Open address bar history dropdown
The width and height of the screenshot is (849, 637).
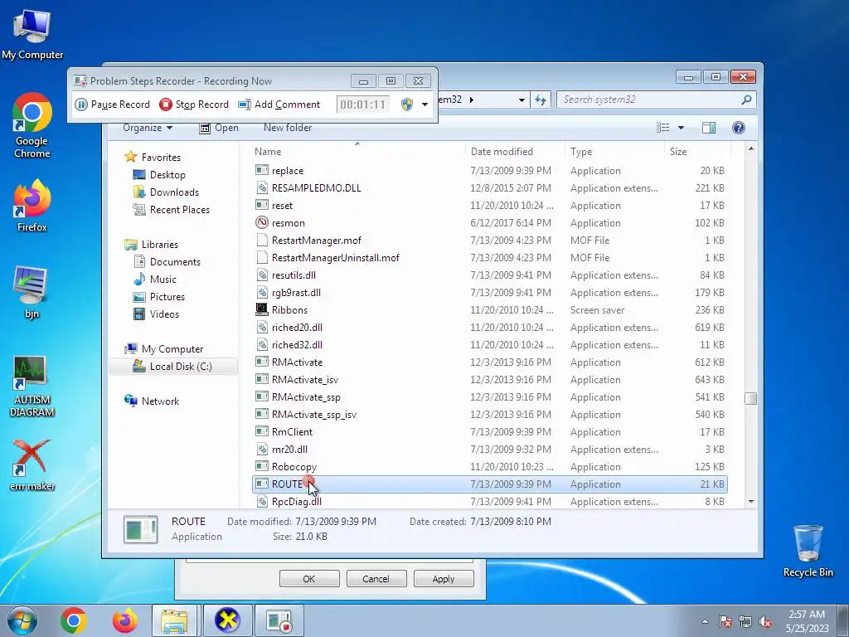click(x=522, y=100)
